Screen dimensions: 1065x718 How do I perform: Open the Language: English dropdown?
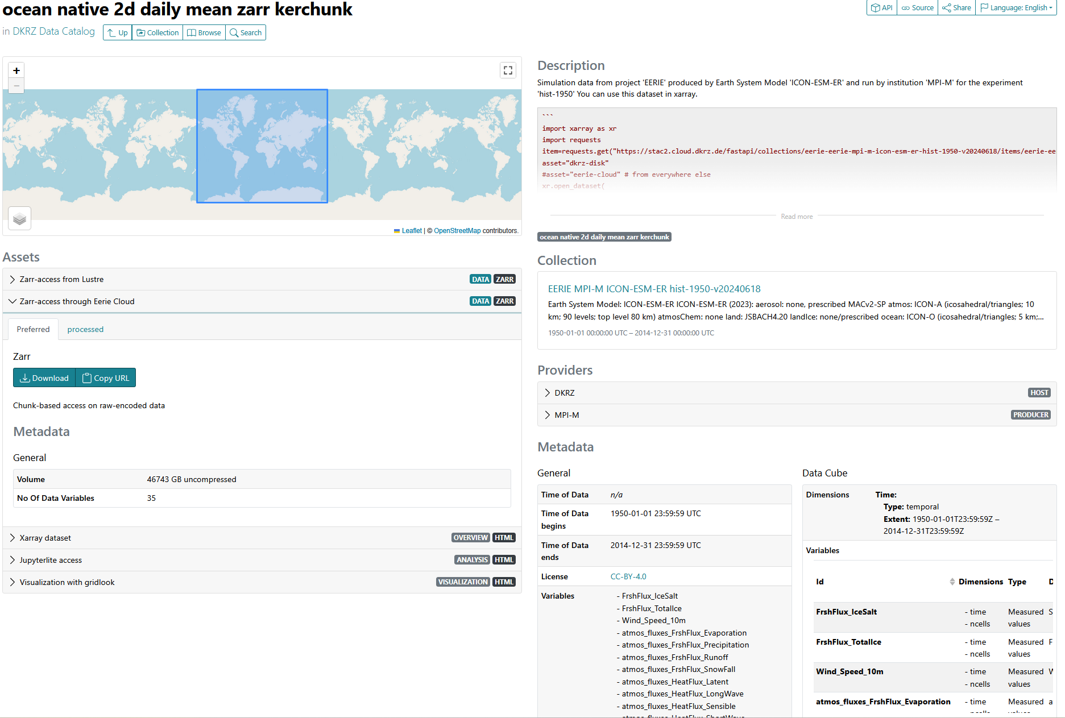(x=1016, y=7)
